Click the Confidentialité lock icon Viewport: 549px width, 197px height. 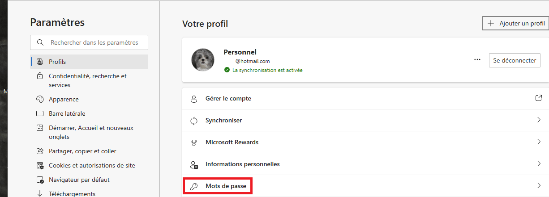(x=40, y=76)
